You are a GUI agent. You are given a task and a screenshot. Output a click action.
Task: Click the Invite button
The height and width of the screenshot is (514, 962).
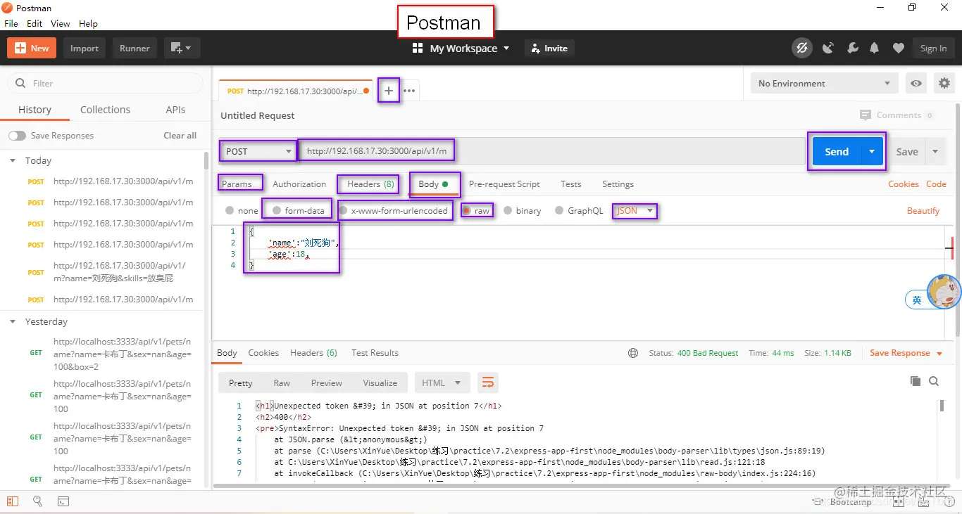549,48
